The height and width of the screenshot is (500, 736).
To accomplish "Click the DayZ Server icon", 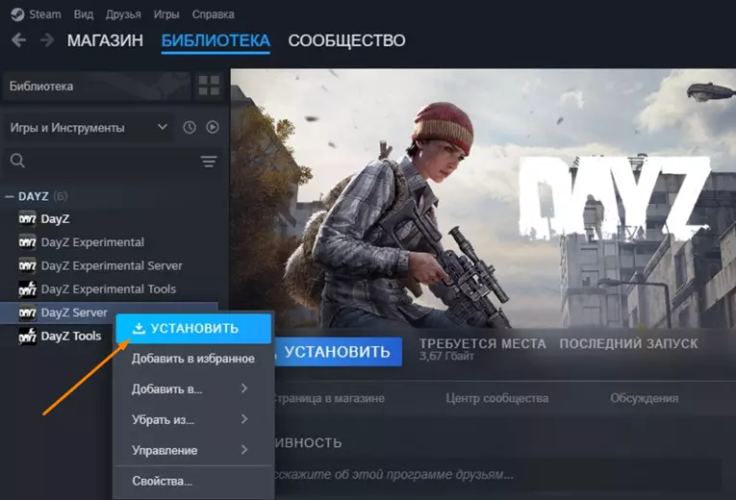I will click(x=27, y=312).
